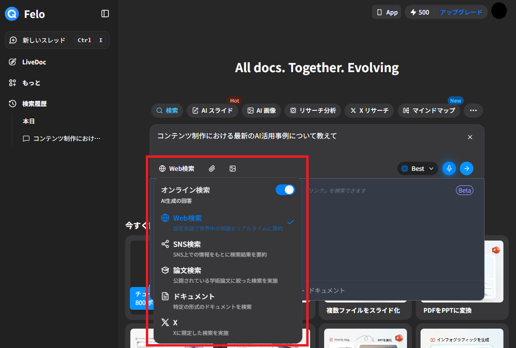This screenshot has height=348, width=516.
Task: Open the user profile avatar
Action: (x=499, y=11)
